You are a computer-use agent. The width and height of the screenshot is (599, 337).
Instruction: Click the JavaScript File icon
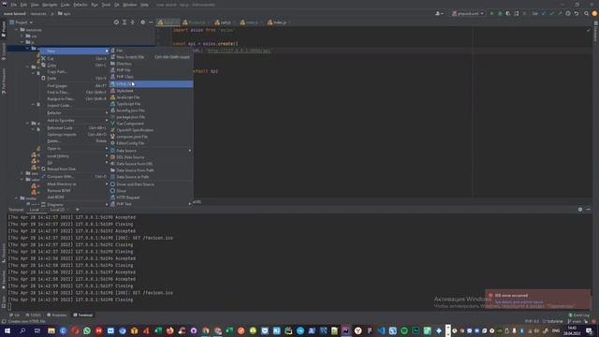pos(112,97)
